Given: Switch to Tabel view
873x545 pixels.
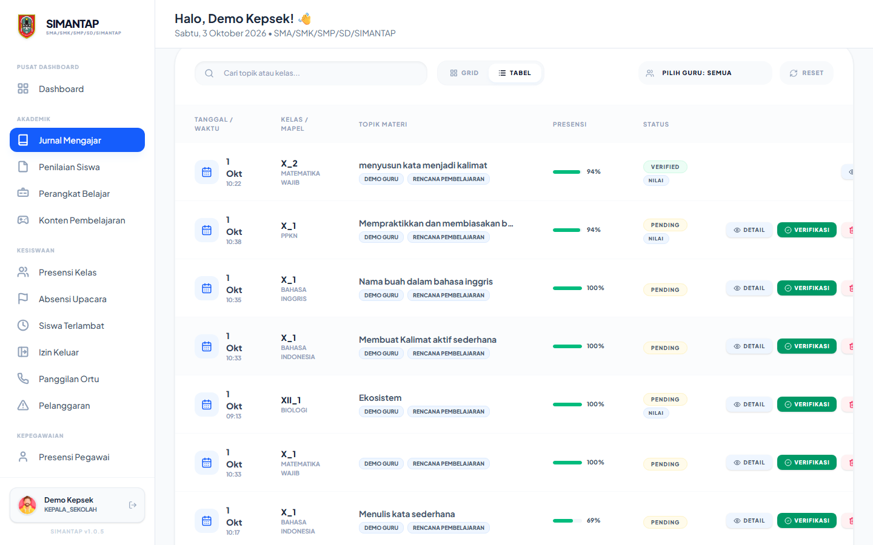Looking at the screenshot, I should 515,73.
